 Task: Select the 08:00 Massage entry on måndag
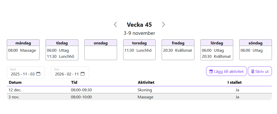click(22, 50)
